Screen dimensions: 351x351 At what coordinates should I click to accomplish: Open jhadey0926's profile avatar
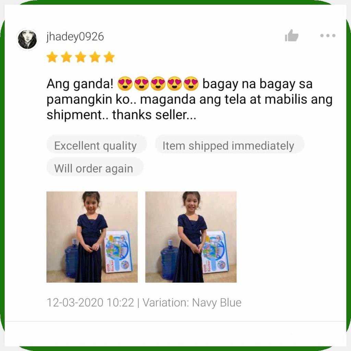click(27, 39)
